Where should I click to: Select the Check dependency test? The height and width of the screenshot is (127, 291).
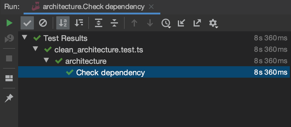tap(154, 72)
